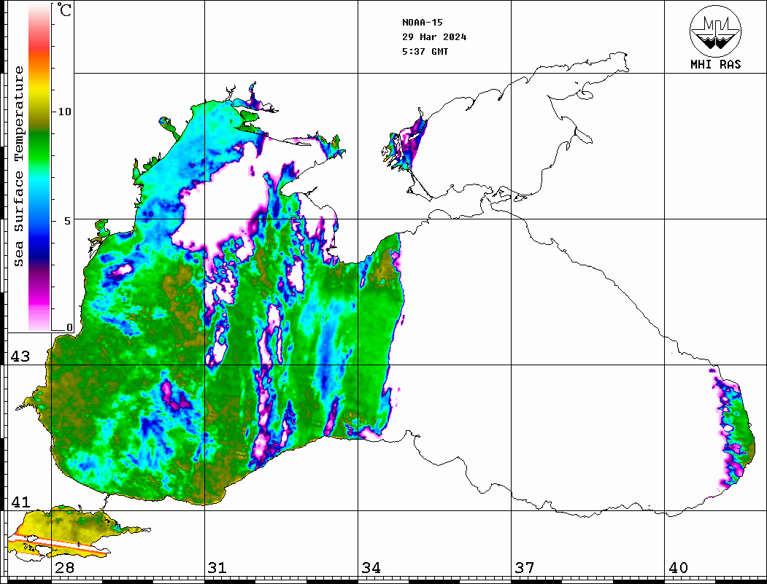Click longitude label '34'

point(371,568)
